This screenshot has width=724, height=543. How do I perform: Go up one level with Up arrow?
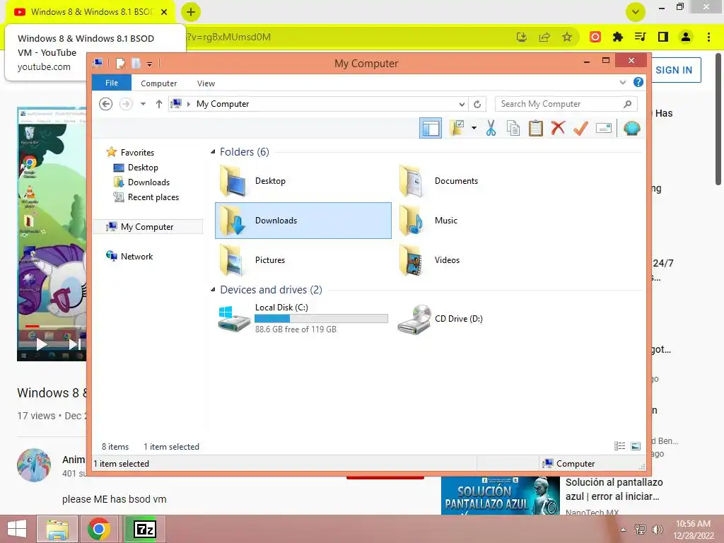[x=159, y=104]
